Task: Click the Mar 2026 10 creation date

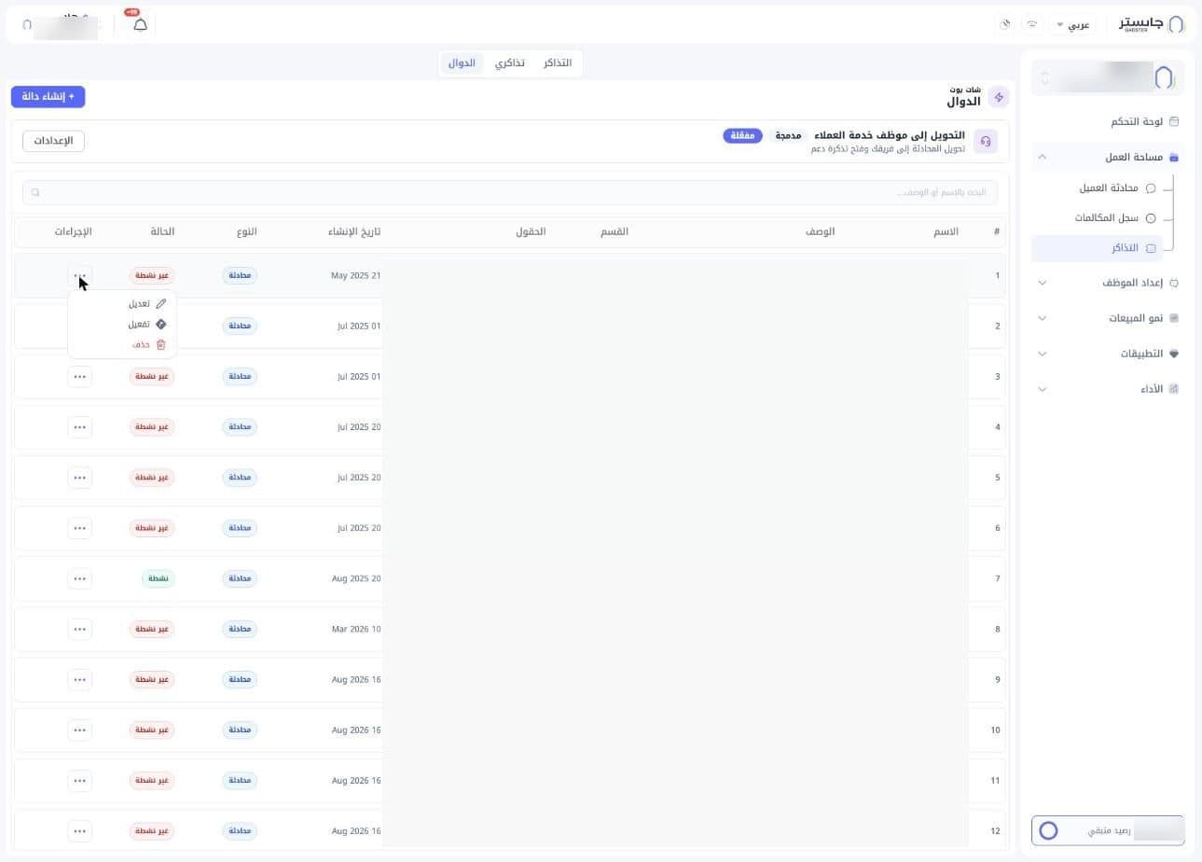Action: 356,630
